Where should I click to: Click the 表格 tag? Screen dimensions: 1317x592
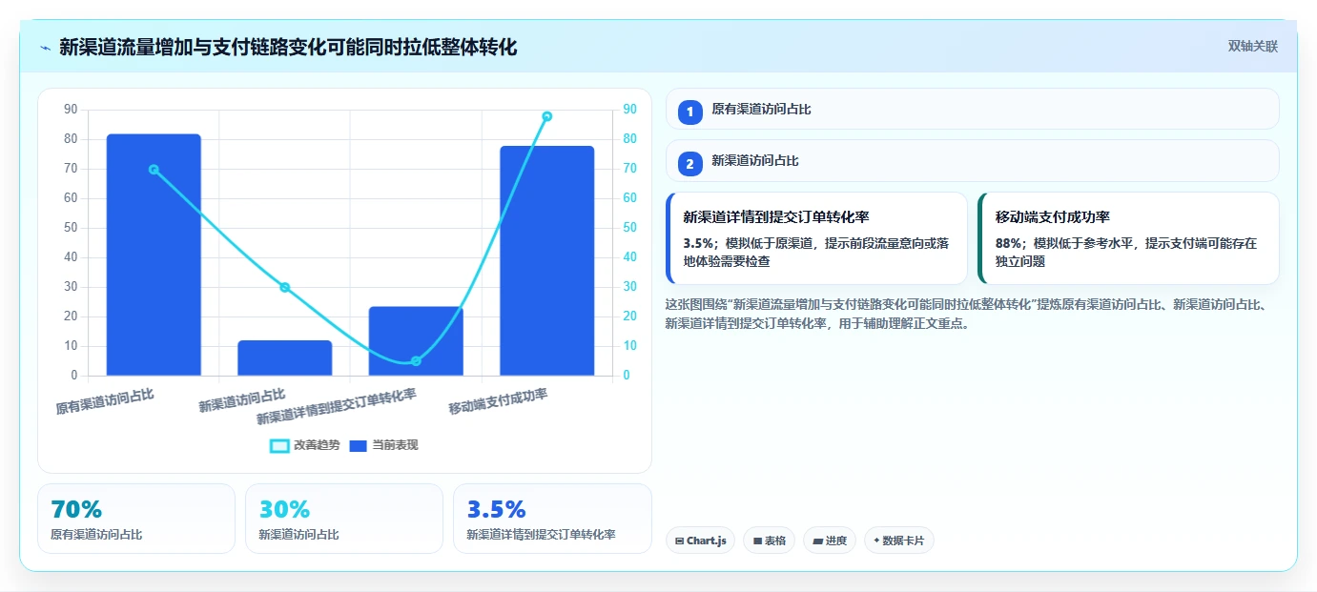[x=770, y=541]
